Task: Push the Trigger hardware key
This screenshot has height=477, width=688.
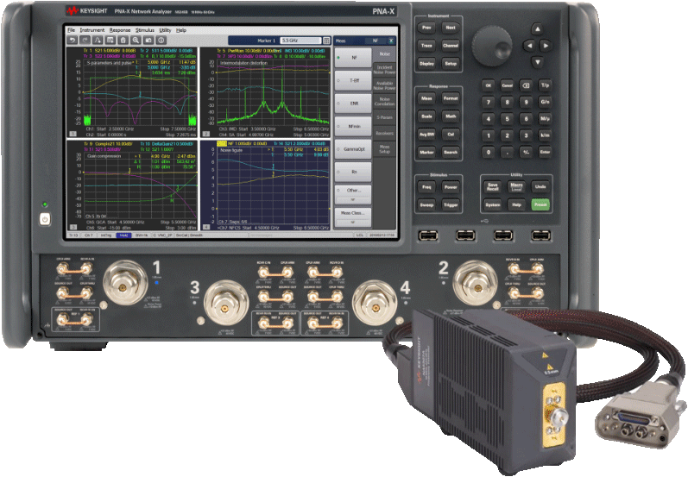Action: (451, 205)
